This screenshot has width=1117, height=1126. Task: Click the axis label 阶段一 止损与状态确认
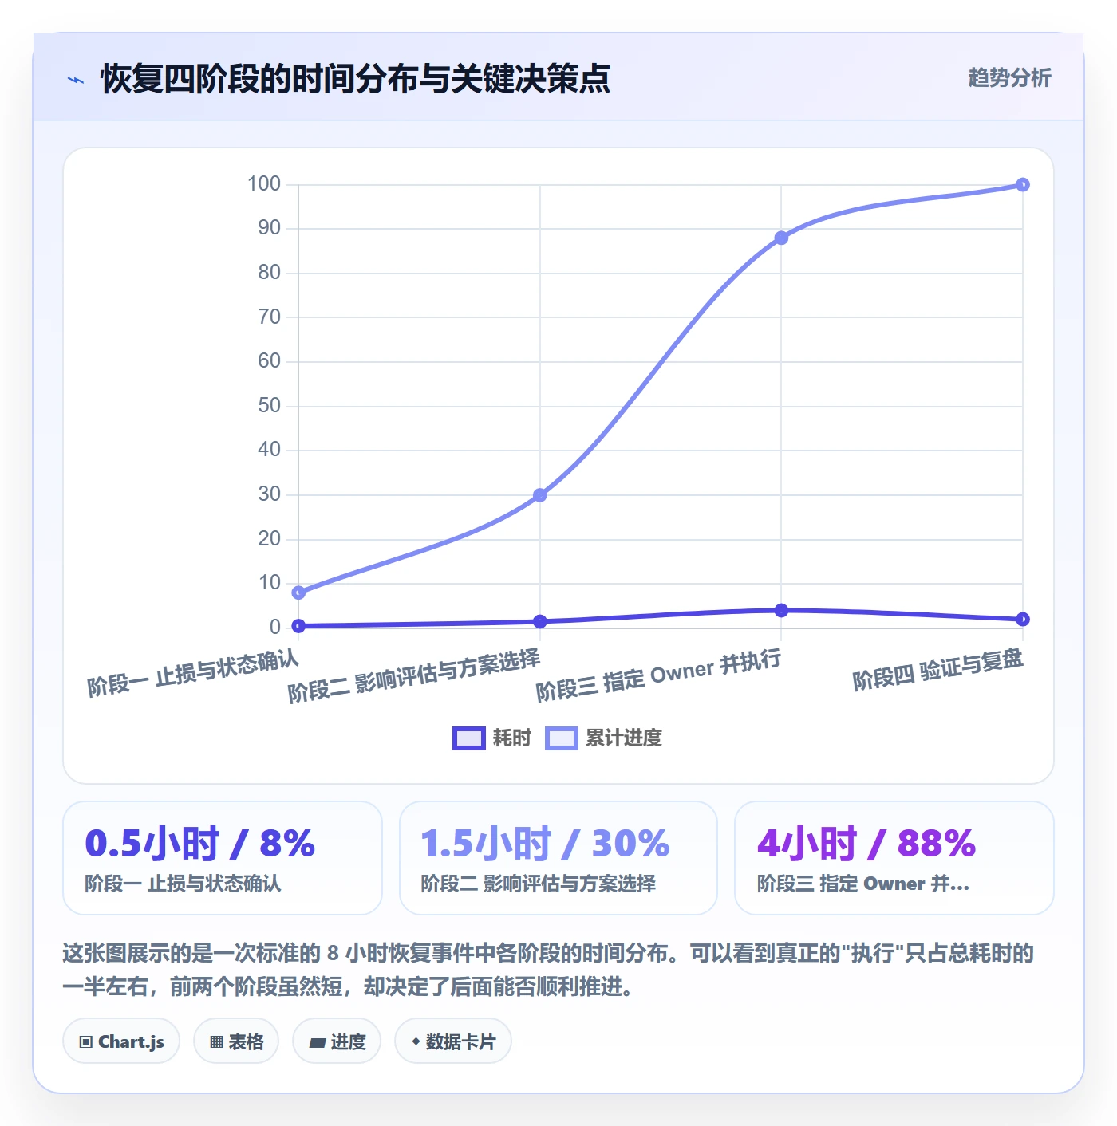click(193, 672)
